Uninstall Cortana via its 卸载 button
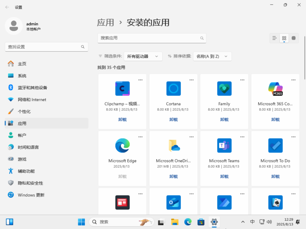306x229 pixels. [173, 120]
